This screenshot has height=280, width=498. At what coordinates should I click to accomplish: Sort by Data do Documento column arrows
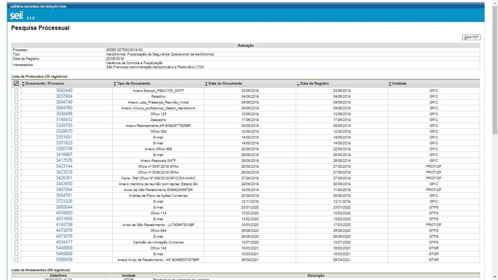coord(206,84)
